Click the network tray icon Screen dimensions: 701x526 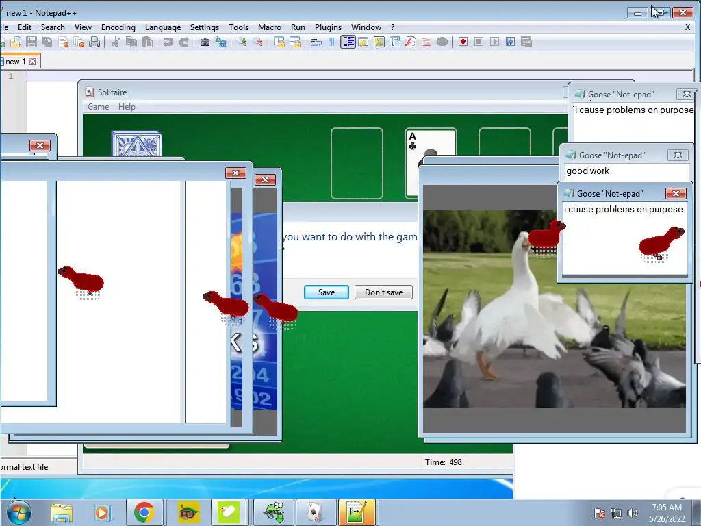click(616, 513)
